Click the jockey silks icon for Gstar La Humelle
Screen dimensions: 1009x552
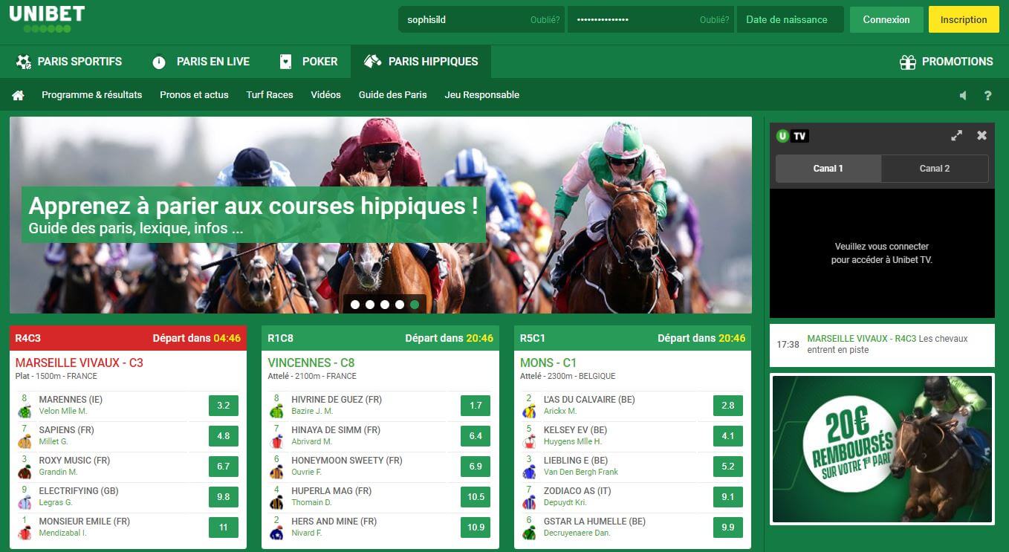tap(530, 533)
